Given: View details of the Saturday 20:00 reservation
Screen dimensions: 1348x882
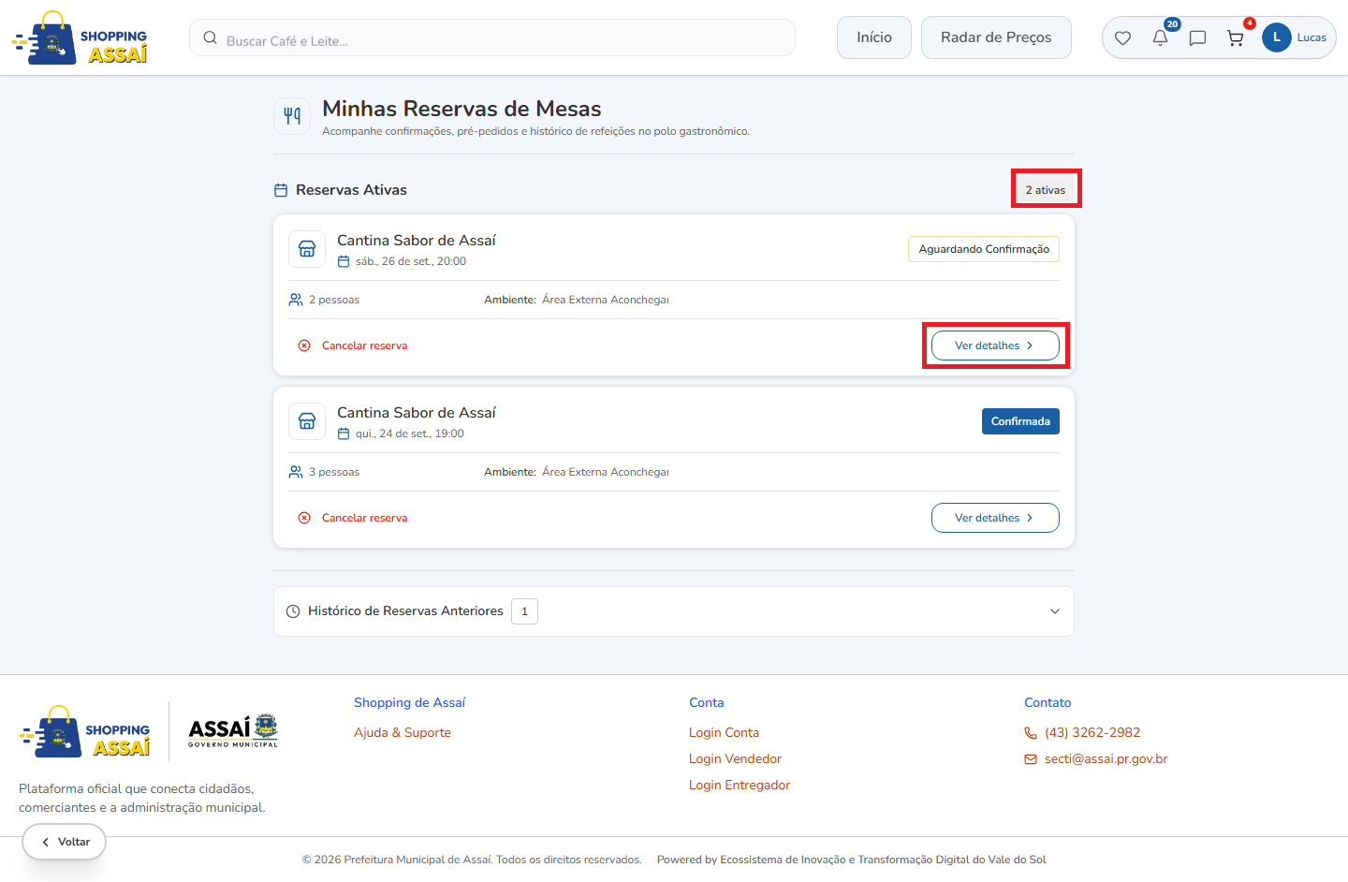Looking at the screenshot, I should tap(995, 345).
